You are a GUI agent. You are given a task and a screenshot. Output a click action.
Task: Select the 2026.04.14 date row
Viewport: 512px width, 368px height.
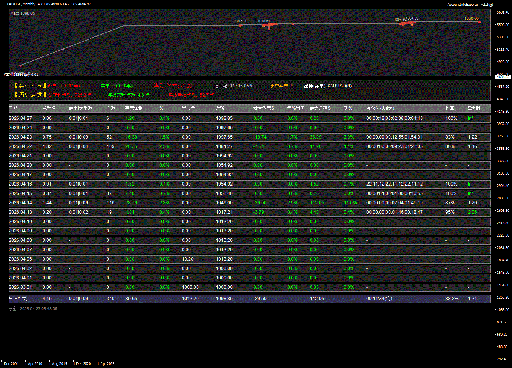tap(18, 203)
